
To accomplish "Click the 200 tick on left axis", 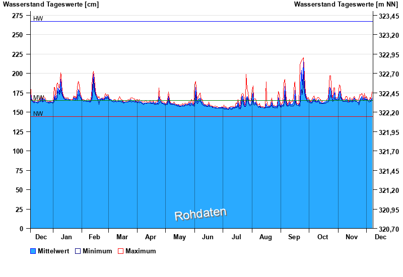I will point(18,74).
